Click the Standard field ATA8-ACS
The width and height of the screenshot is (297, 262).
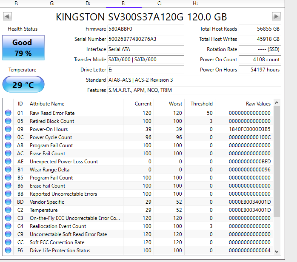coord(194,80)
